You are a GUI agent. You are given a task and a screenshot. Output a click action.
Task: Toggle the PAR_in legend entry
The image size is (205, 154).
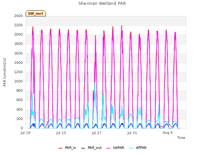[67, 148]
